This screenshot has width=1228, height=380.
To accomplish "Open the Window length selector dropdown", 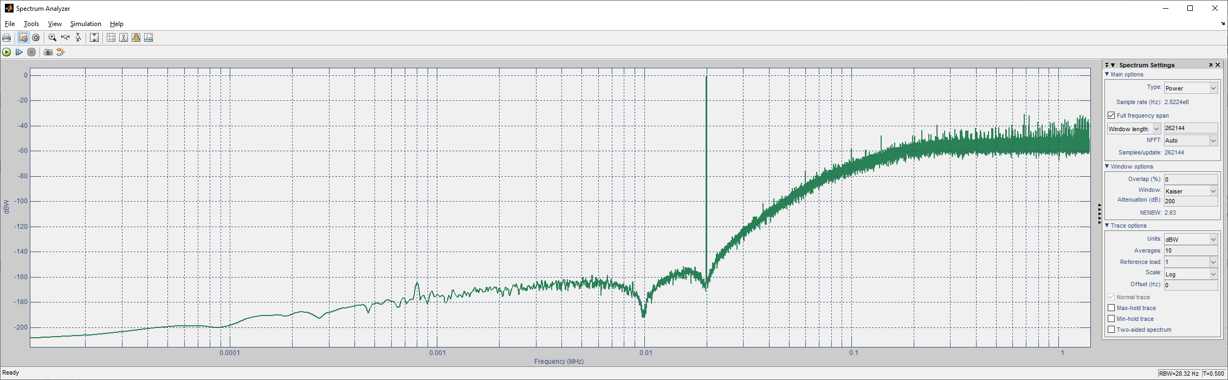I will [x=1134, y=129].
